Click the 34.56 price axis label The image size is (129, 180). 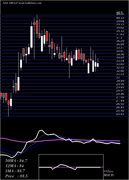[x=120, y=54]
